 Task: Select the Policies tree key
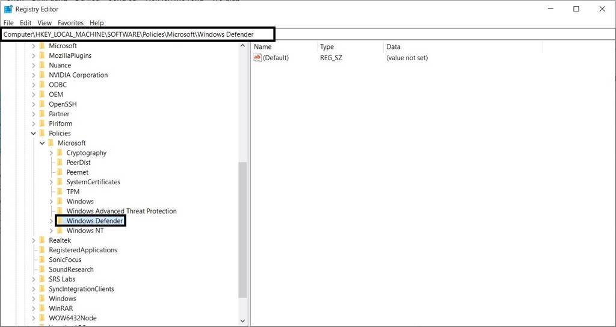click(60, 134)
